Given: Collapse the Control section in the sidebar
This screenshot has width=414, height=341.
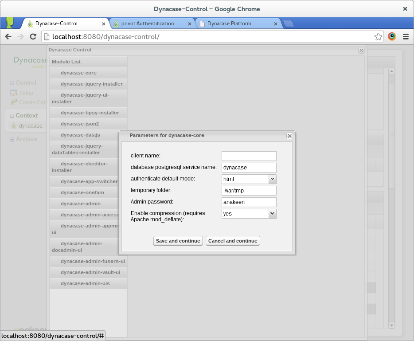Looking at the screenshot, I should tap(12, 83).
